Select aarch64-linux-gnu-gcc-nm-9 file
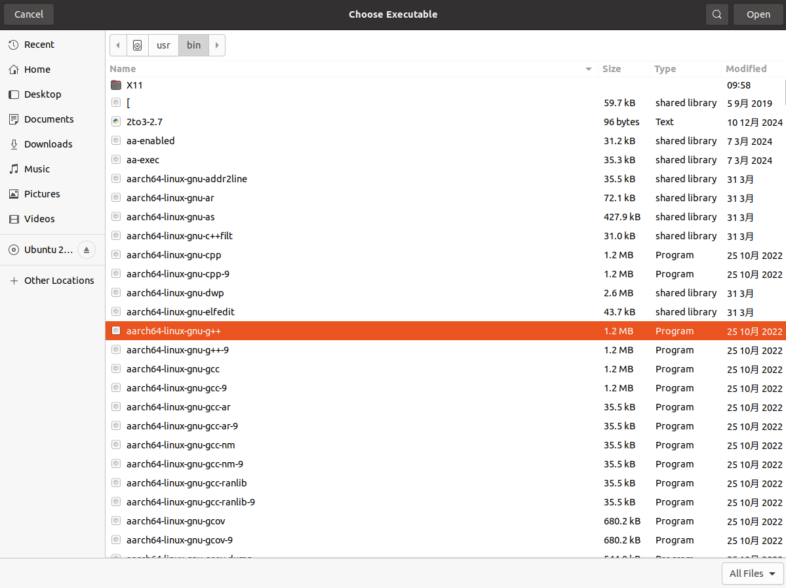Screen dimensions: 786x588 [445, 464]
